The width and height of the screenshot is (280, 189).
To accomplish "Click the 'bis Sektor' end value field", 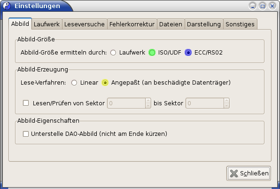I will tap(205, 103).
